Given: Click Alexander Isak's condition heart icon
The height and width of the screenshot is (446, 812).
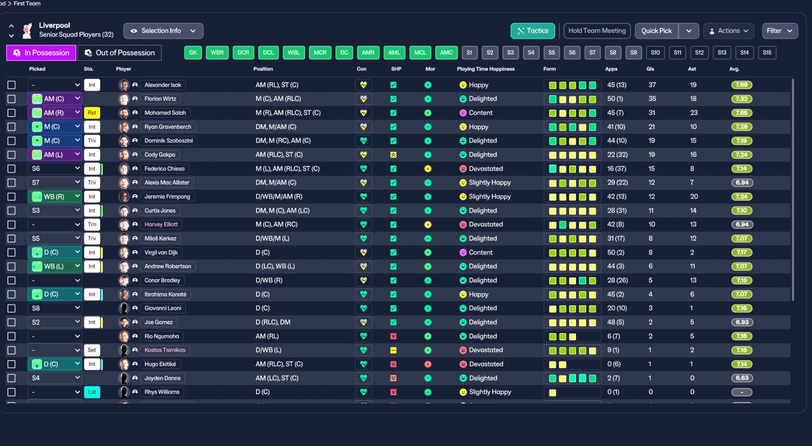Looking at the screenshot, I should (363, 85).
